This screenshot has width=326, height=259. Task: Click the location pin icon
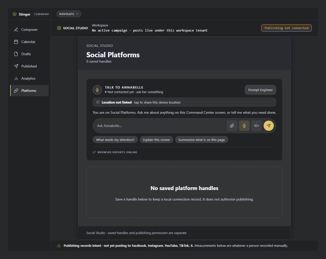tap(98, 102)
